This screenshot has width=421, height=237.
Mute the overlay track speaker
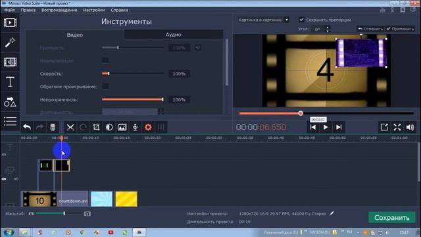pyautogui.click(x=16, y=178)
